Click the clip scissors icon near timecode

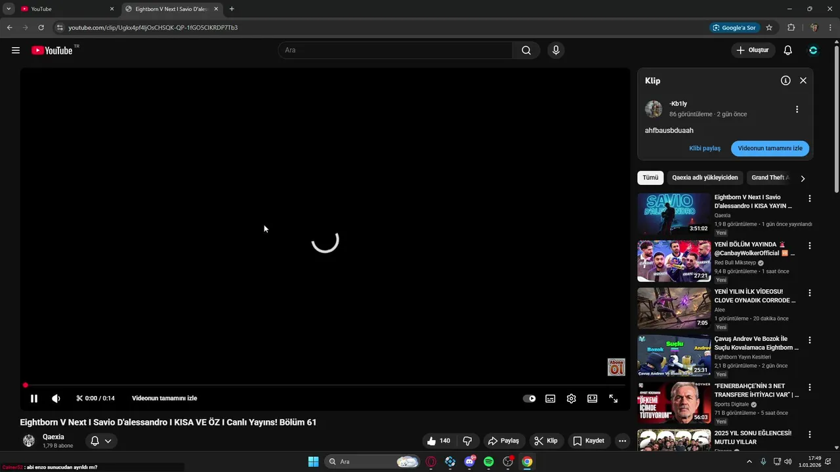(80, 399)
